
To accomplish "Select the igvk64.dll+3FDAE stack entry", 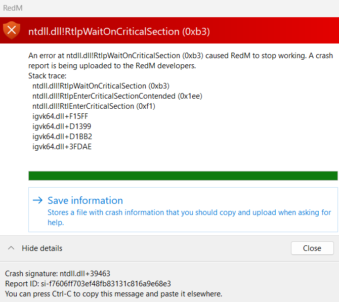I will click(x=62, y=147).
